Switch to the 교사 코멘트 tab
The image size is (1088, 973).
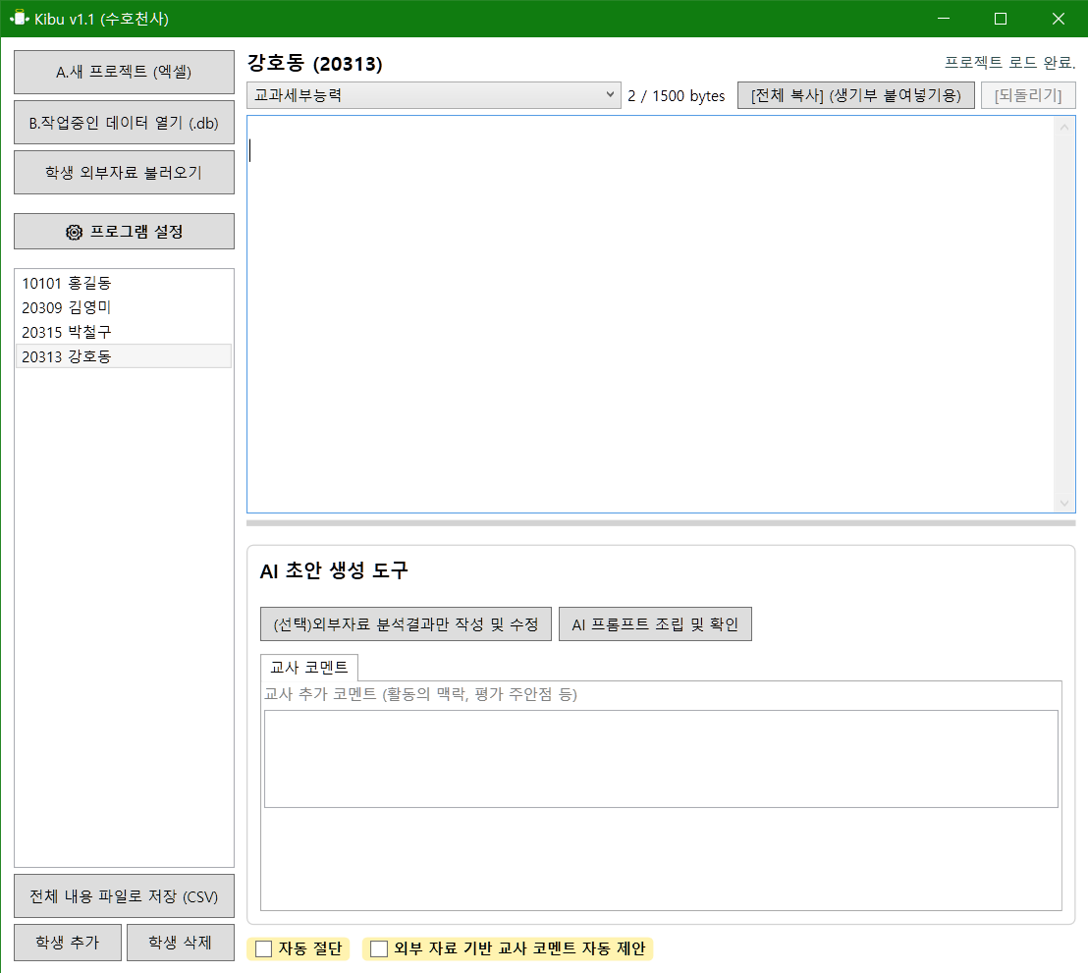pos(309,667)
